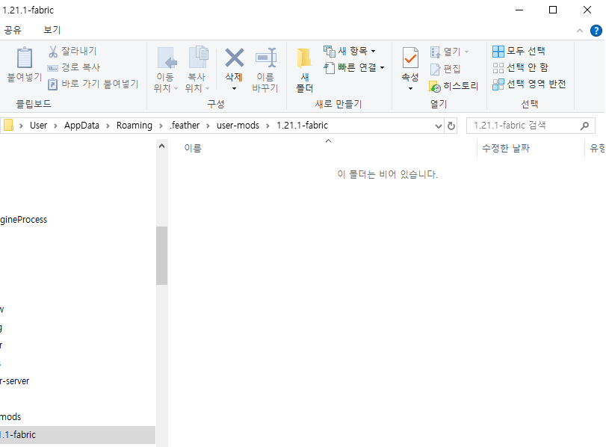Open the 빠른 연결 dropdown arrow
606x447 pixels.
[383, 68]
